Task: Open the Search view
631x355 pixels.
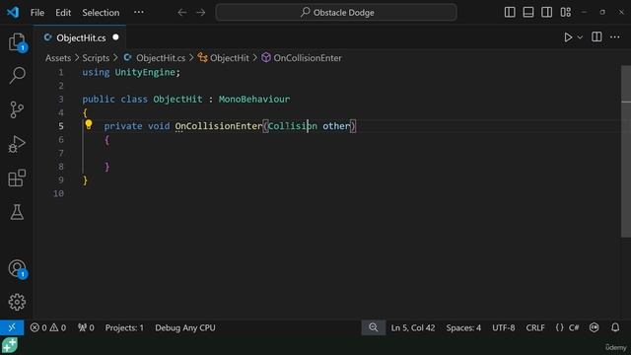Action: point(17,75)
